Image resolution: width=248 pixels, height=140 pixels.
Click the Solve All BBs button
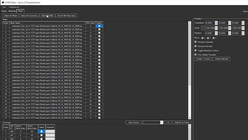tap(47, 16)
